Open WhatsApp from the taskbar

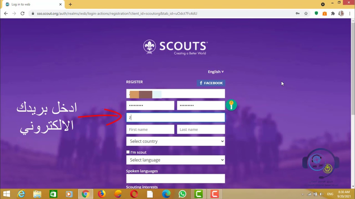click(x=182, y=194)
